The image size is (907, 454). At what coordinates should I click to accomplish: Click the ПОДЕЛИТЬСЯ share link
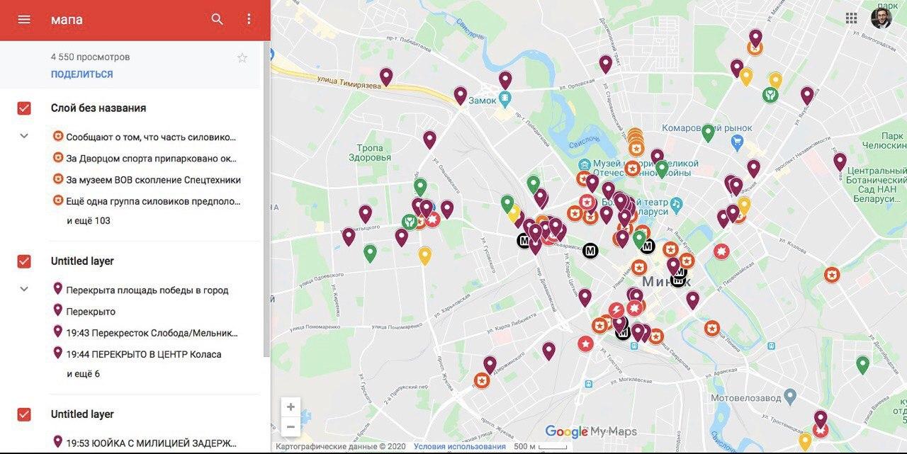pos(81,74)
